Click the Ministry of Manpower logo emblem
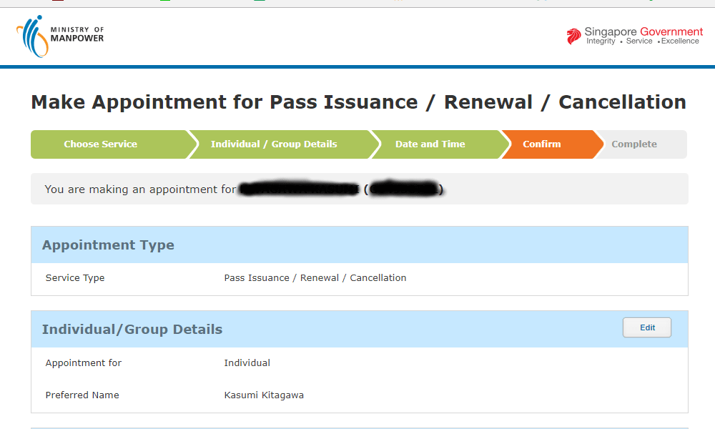The image size is (715, 429). [33, 36]
